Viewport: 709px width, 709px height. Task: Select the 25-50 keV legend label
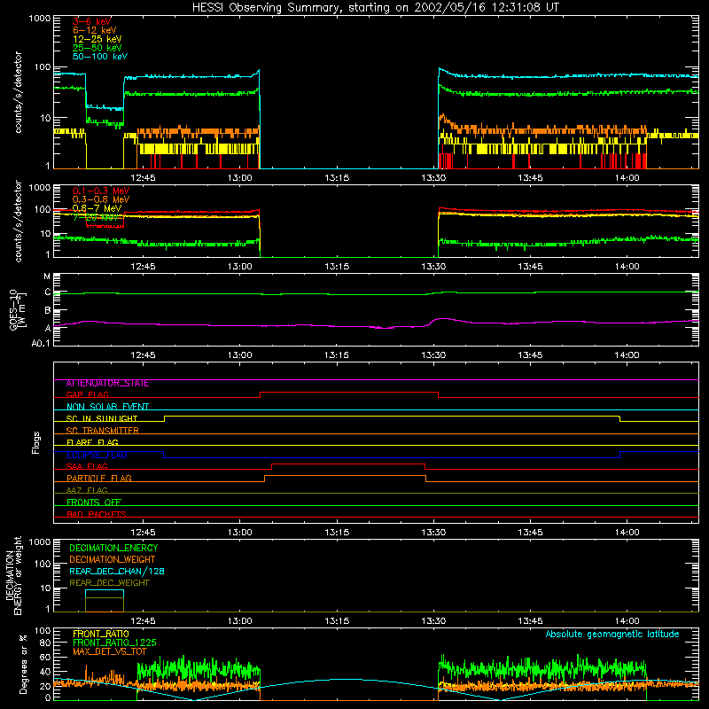97,48
